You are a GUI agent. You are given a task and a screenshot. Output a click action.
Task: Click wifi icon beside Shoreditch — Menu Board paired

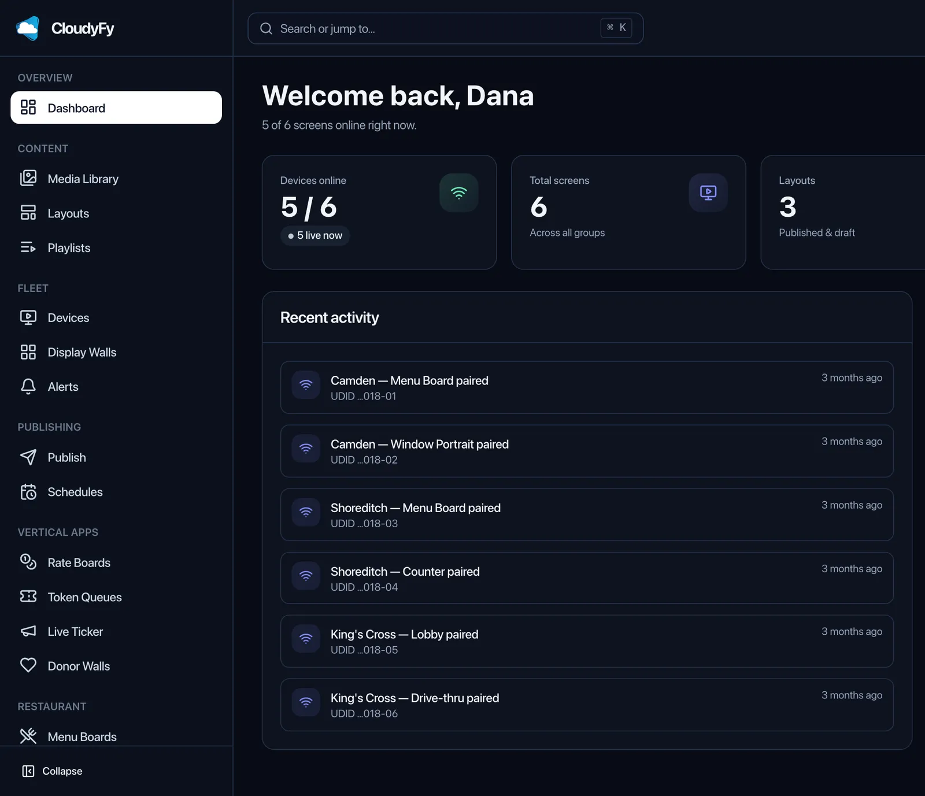pos(306,512)
